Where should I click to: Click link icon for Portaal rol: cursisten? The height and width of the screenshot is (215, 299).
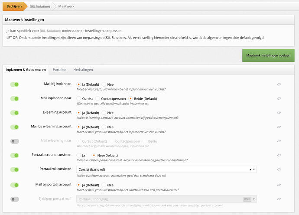(279, 170)
